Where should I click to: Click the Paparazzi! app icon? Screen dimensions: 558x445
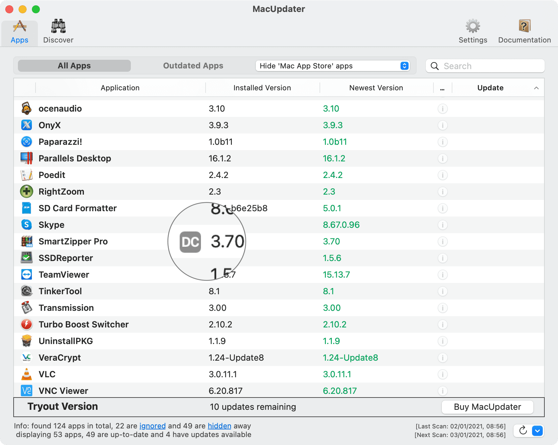click(x=27, y=142)
